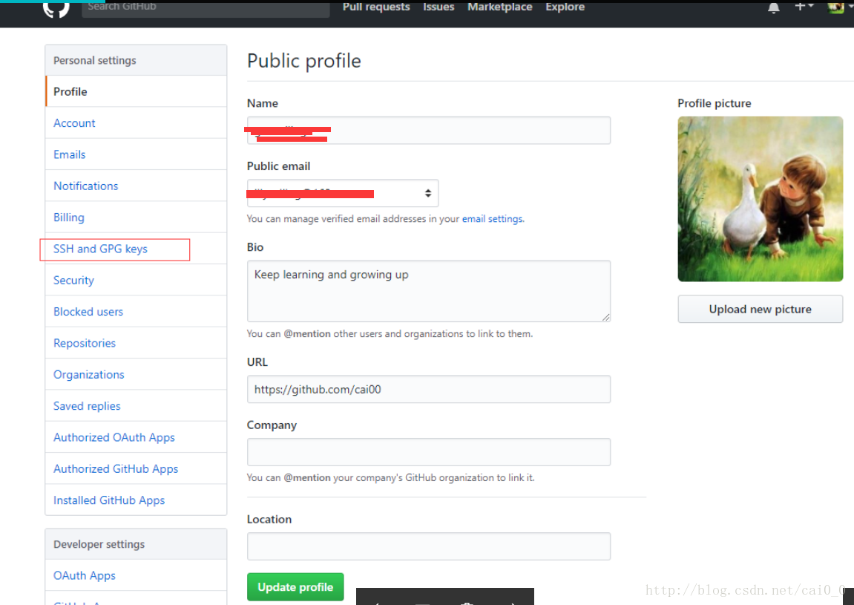The width and height of the screenshot is (854, 605).
Task: Select Profile in Personal settings
Action: click(137, 91)
